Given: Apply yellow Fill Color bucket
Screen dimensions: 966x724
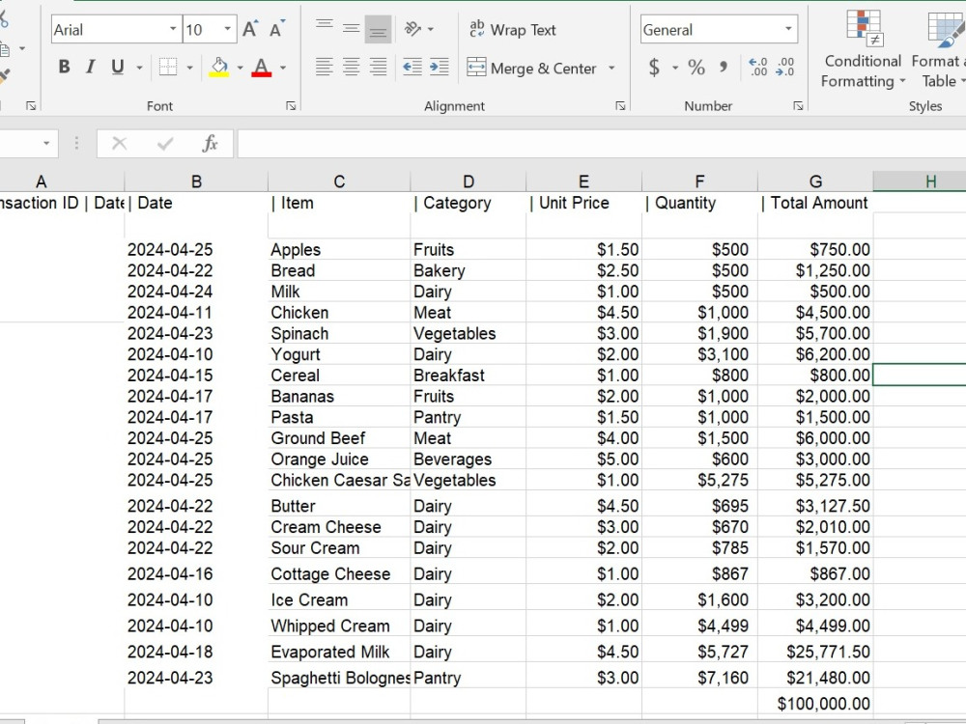Looking at the screenshot, I should 218,67.
